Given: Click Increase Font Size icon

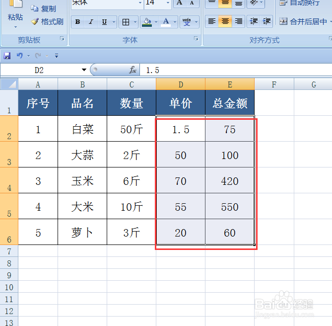Looking at the screenshot, I should (180, 3).
